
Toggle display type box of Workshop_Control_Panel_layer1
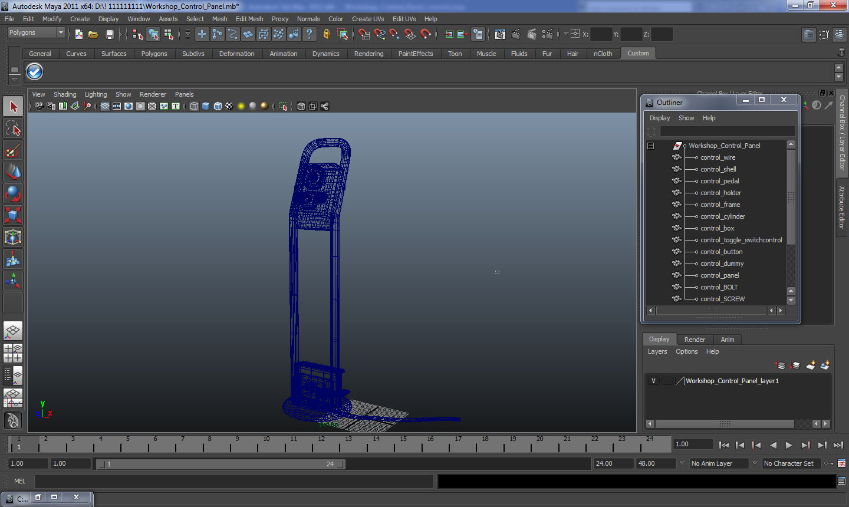667,381
